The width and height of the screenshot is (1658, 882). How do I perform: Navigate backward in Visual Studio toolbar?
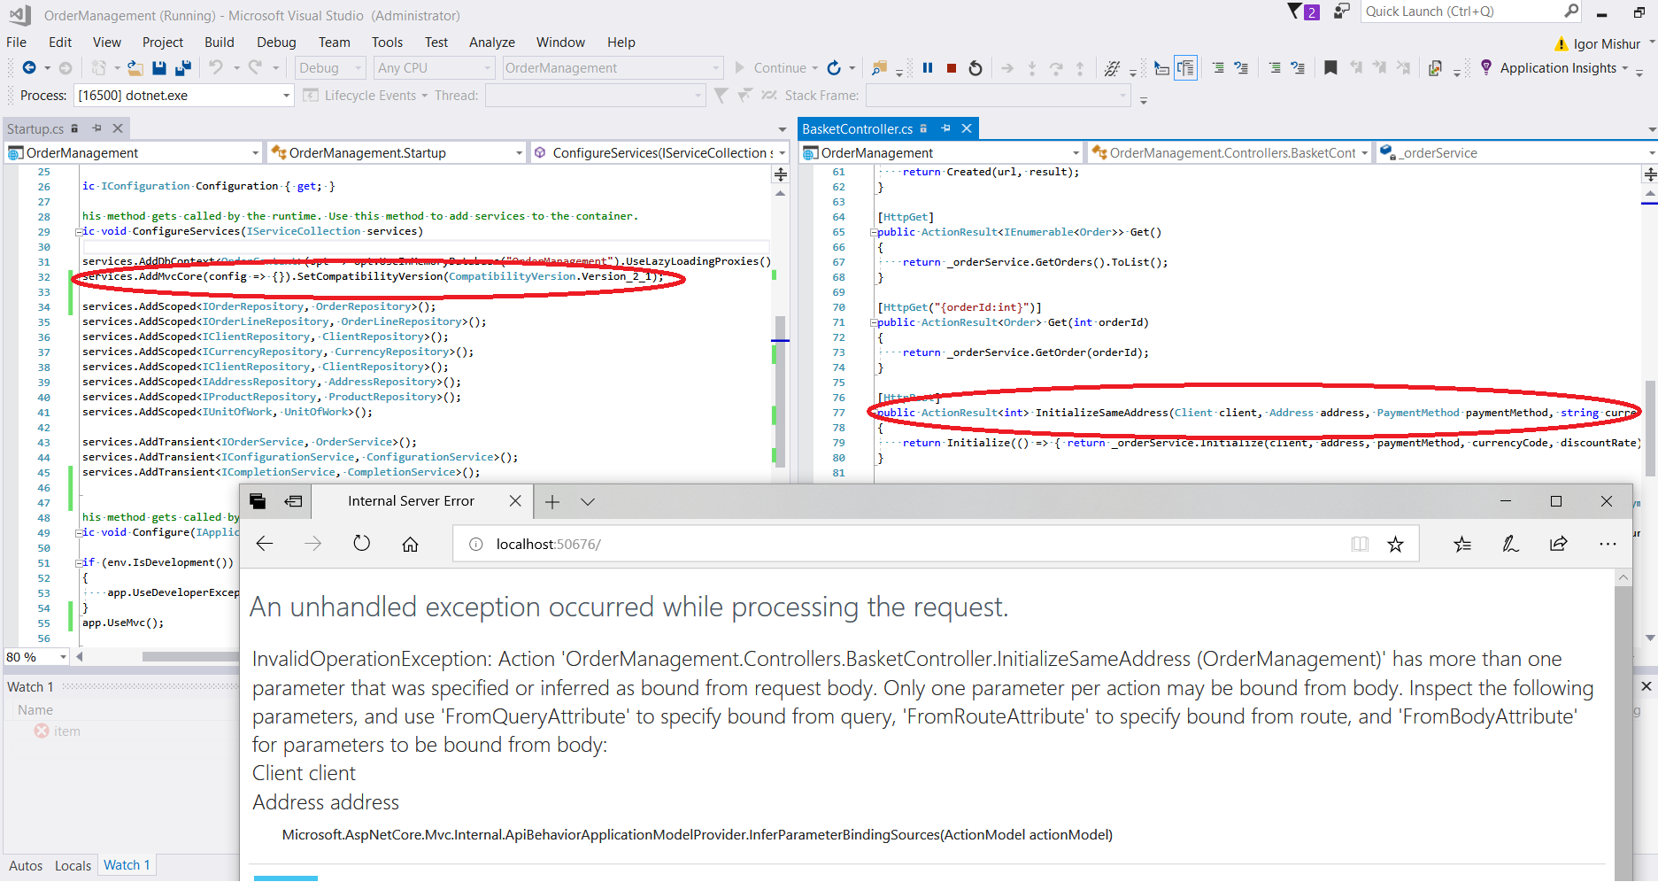[29, 68]
